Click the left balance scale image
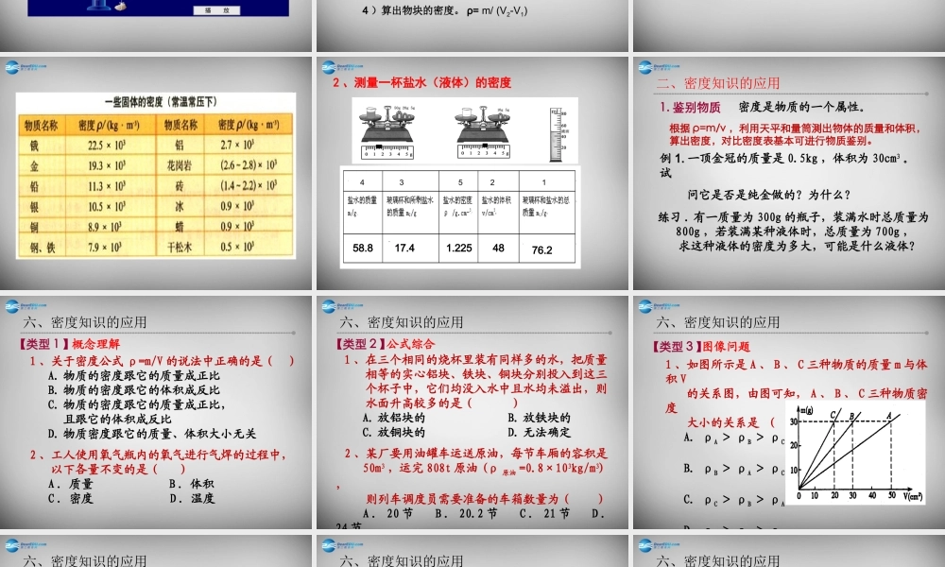 coord(387,132)
